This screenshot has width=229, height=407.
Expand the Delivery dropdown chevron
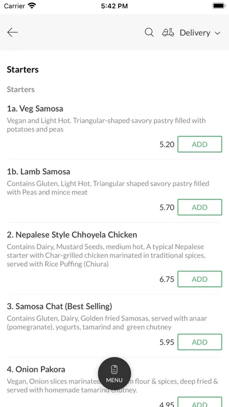(x=217, y=33)
